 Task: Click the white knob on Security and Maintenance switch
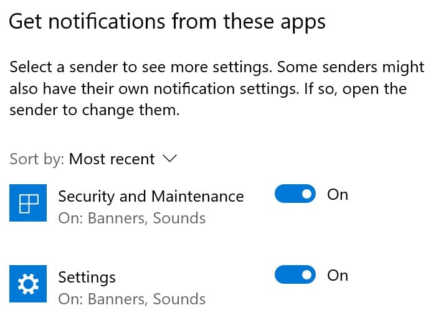tap(306, 195)
